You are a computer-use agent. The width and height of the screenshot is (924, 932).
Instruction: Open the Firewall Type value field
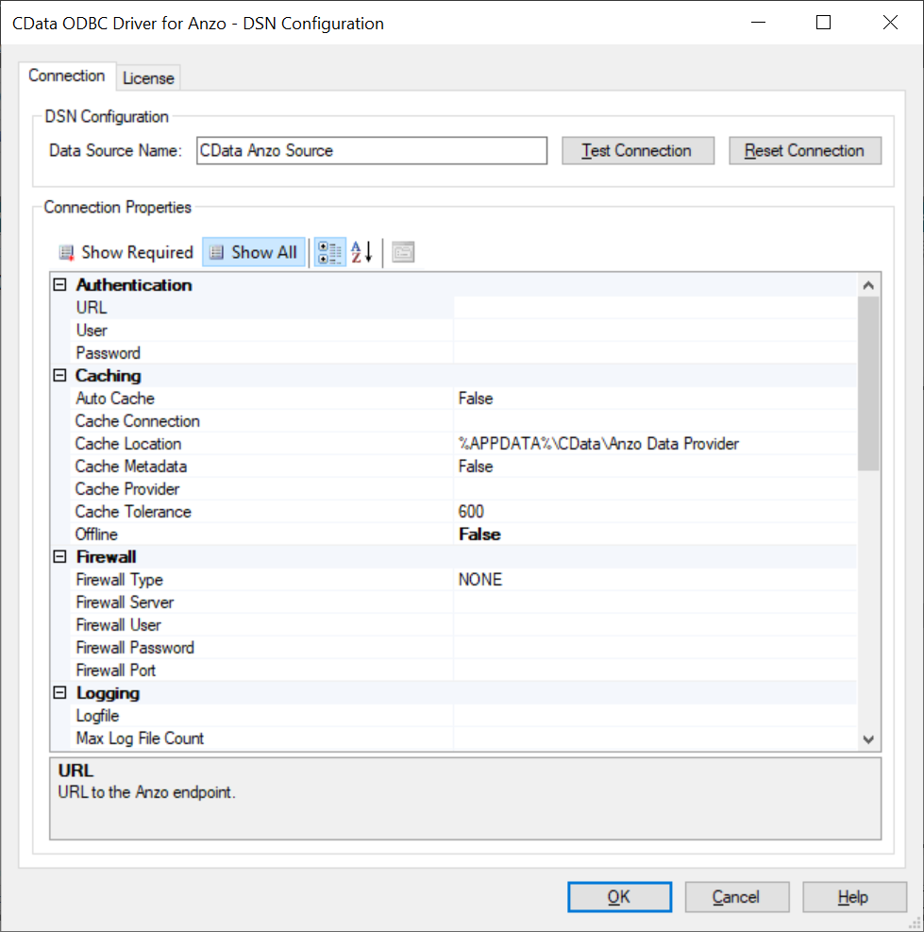pyautogui.click(x=566, y=579)
